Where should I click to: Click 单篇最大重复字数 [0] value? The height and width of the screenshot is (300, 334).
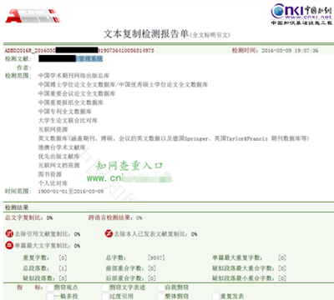282,257
